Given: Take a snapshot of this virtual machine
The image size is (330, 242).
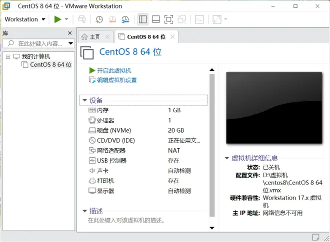Looking at the screenshot, I should [99, 19].
